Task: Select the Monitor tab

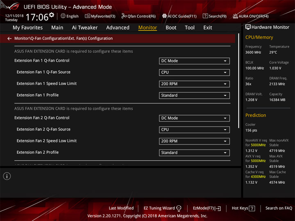Action: tap(147, 28)
